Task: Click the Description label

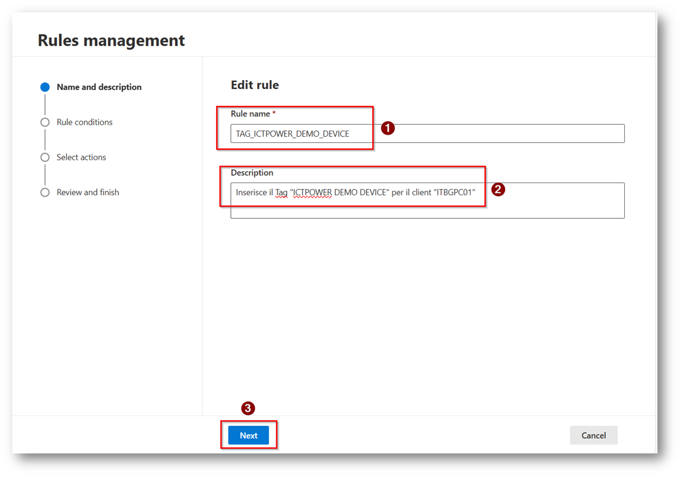Action: [252, 173]
